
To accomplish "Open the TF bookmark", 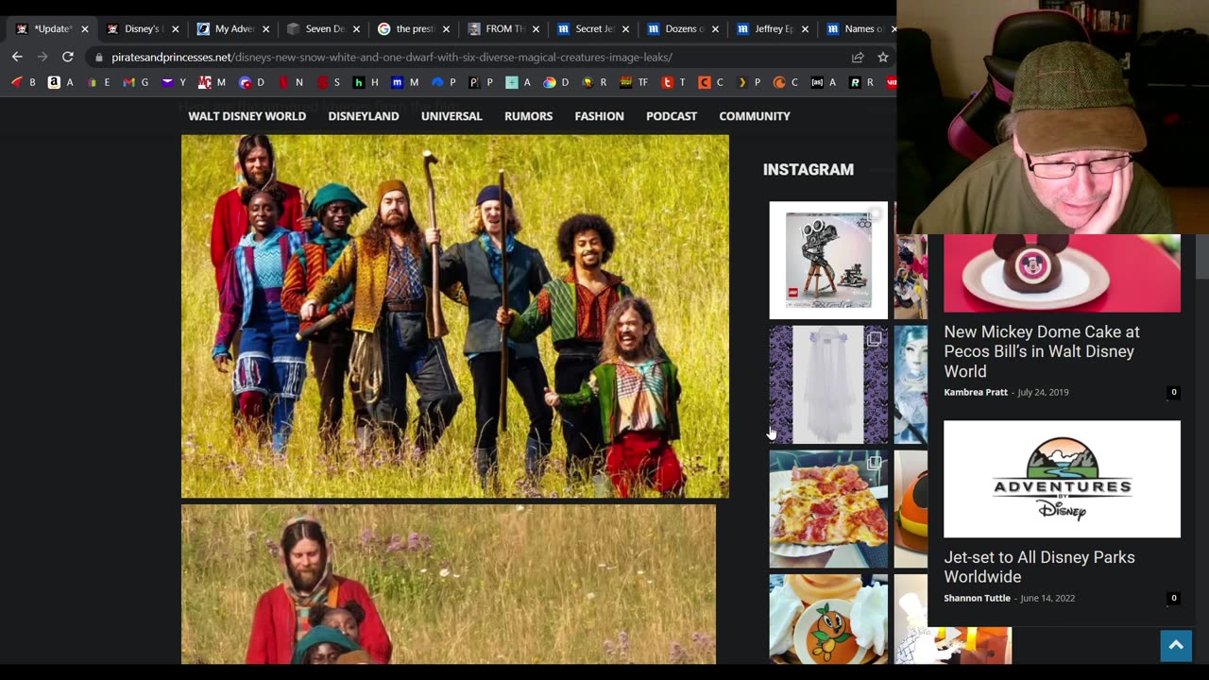I will [634, 82].
